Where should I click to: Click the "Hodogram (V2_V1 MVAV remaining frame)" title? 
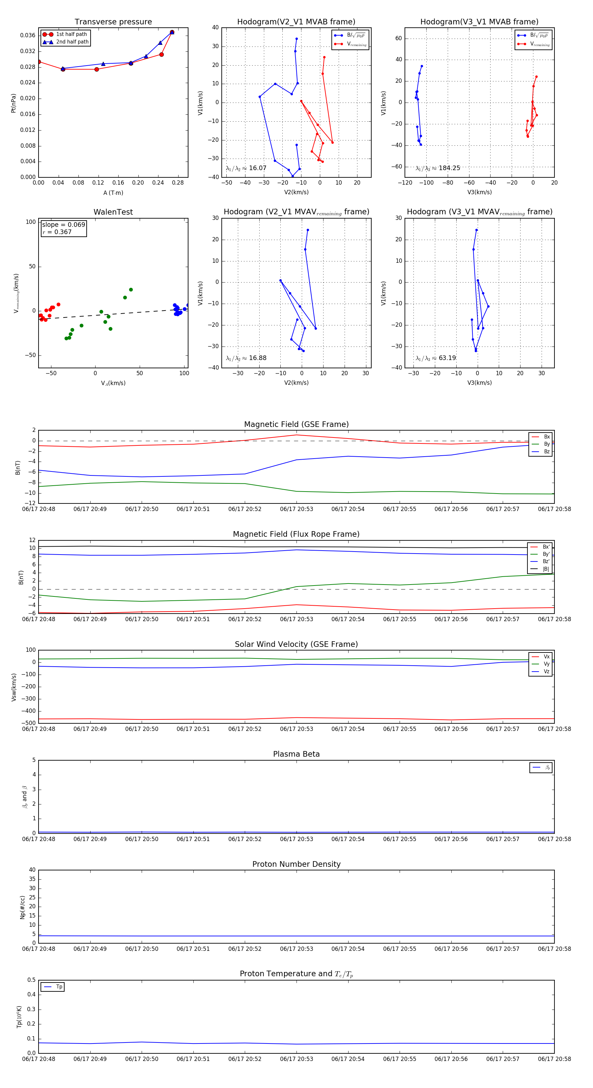click(296, 212)
